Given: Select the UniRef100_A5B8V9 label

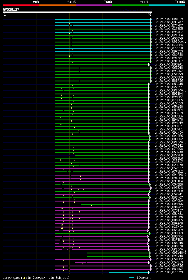Looking at the screenshot, I should [169, 38].
